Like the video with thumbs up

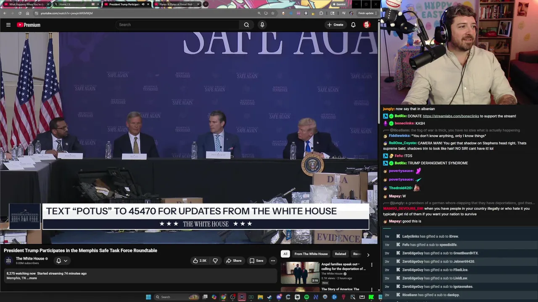(x=200, y=260)
